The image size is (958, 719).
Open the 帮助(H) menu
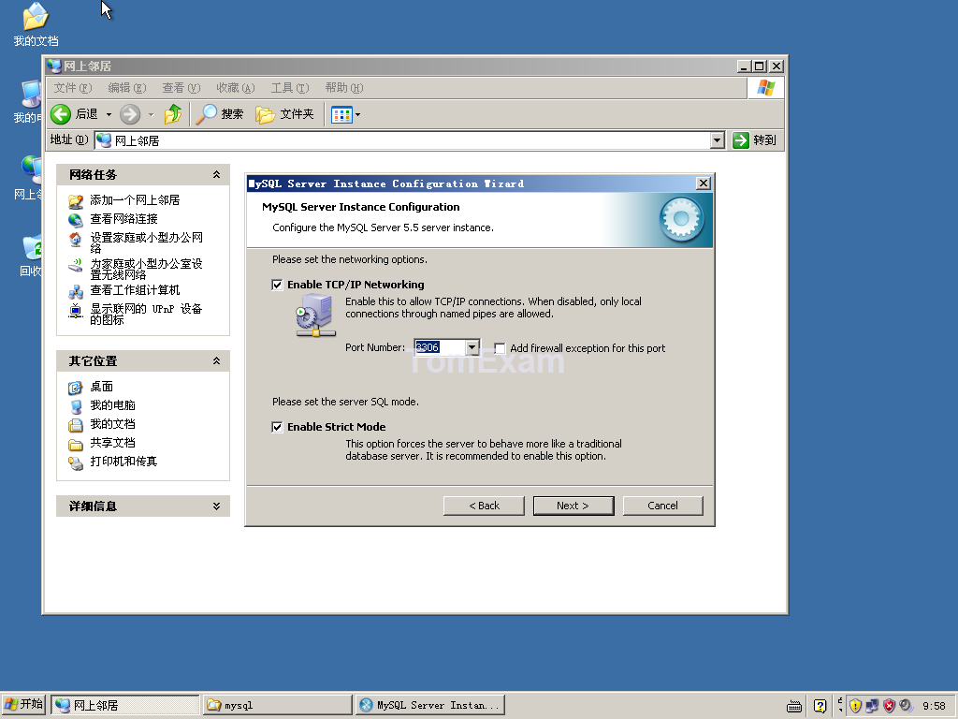pyautogui.click(x=344, y=88)
